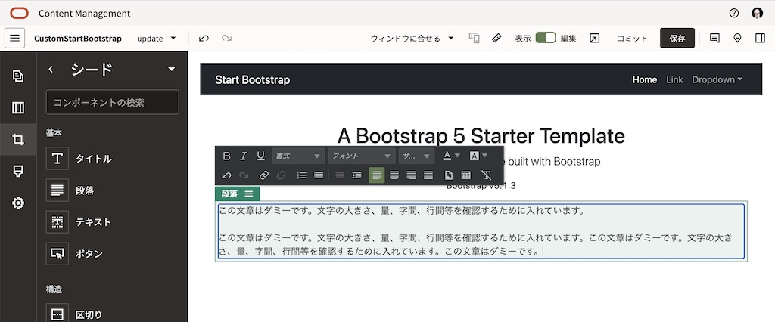Click the コミット commit button
Viewport: 775px width, 322px height.
click(631, 38)
